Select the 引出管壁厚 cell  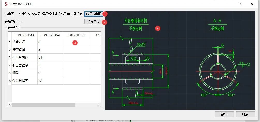[x=24, y=65]
